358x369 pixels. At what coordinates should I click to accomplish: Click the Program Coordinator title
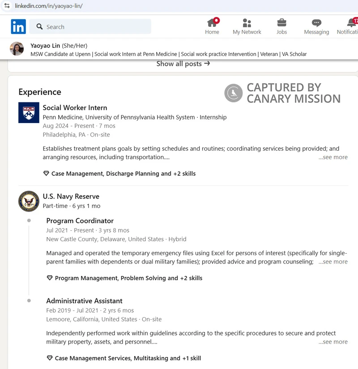80,221
